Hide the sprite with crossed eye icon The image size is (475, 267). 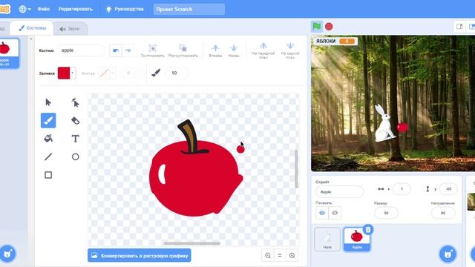[x=335, y=213]
